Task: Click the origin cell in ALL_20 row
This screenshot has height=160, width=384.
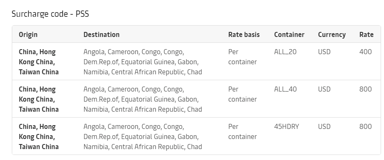Action: [x=39, y=62]
